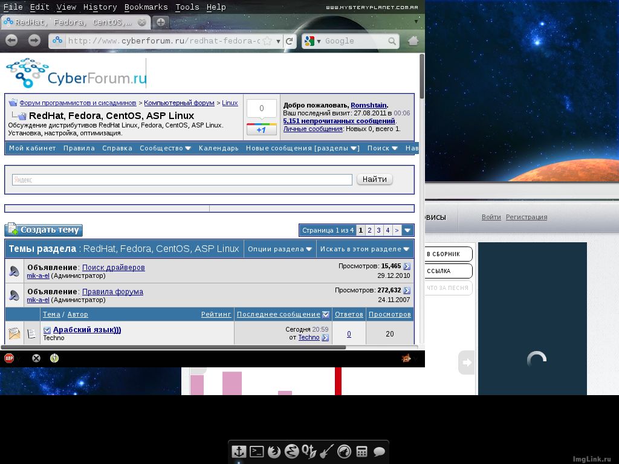Click the Adblock Plus ABP icon
The image size is (619, 464).
(9, 358)
